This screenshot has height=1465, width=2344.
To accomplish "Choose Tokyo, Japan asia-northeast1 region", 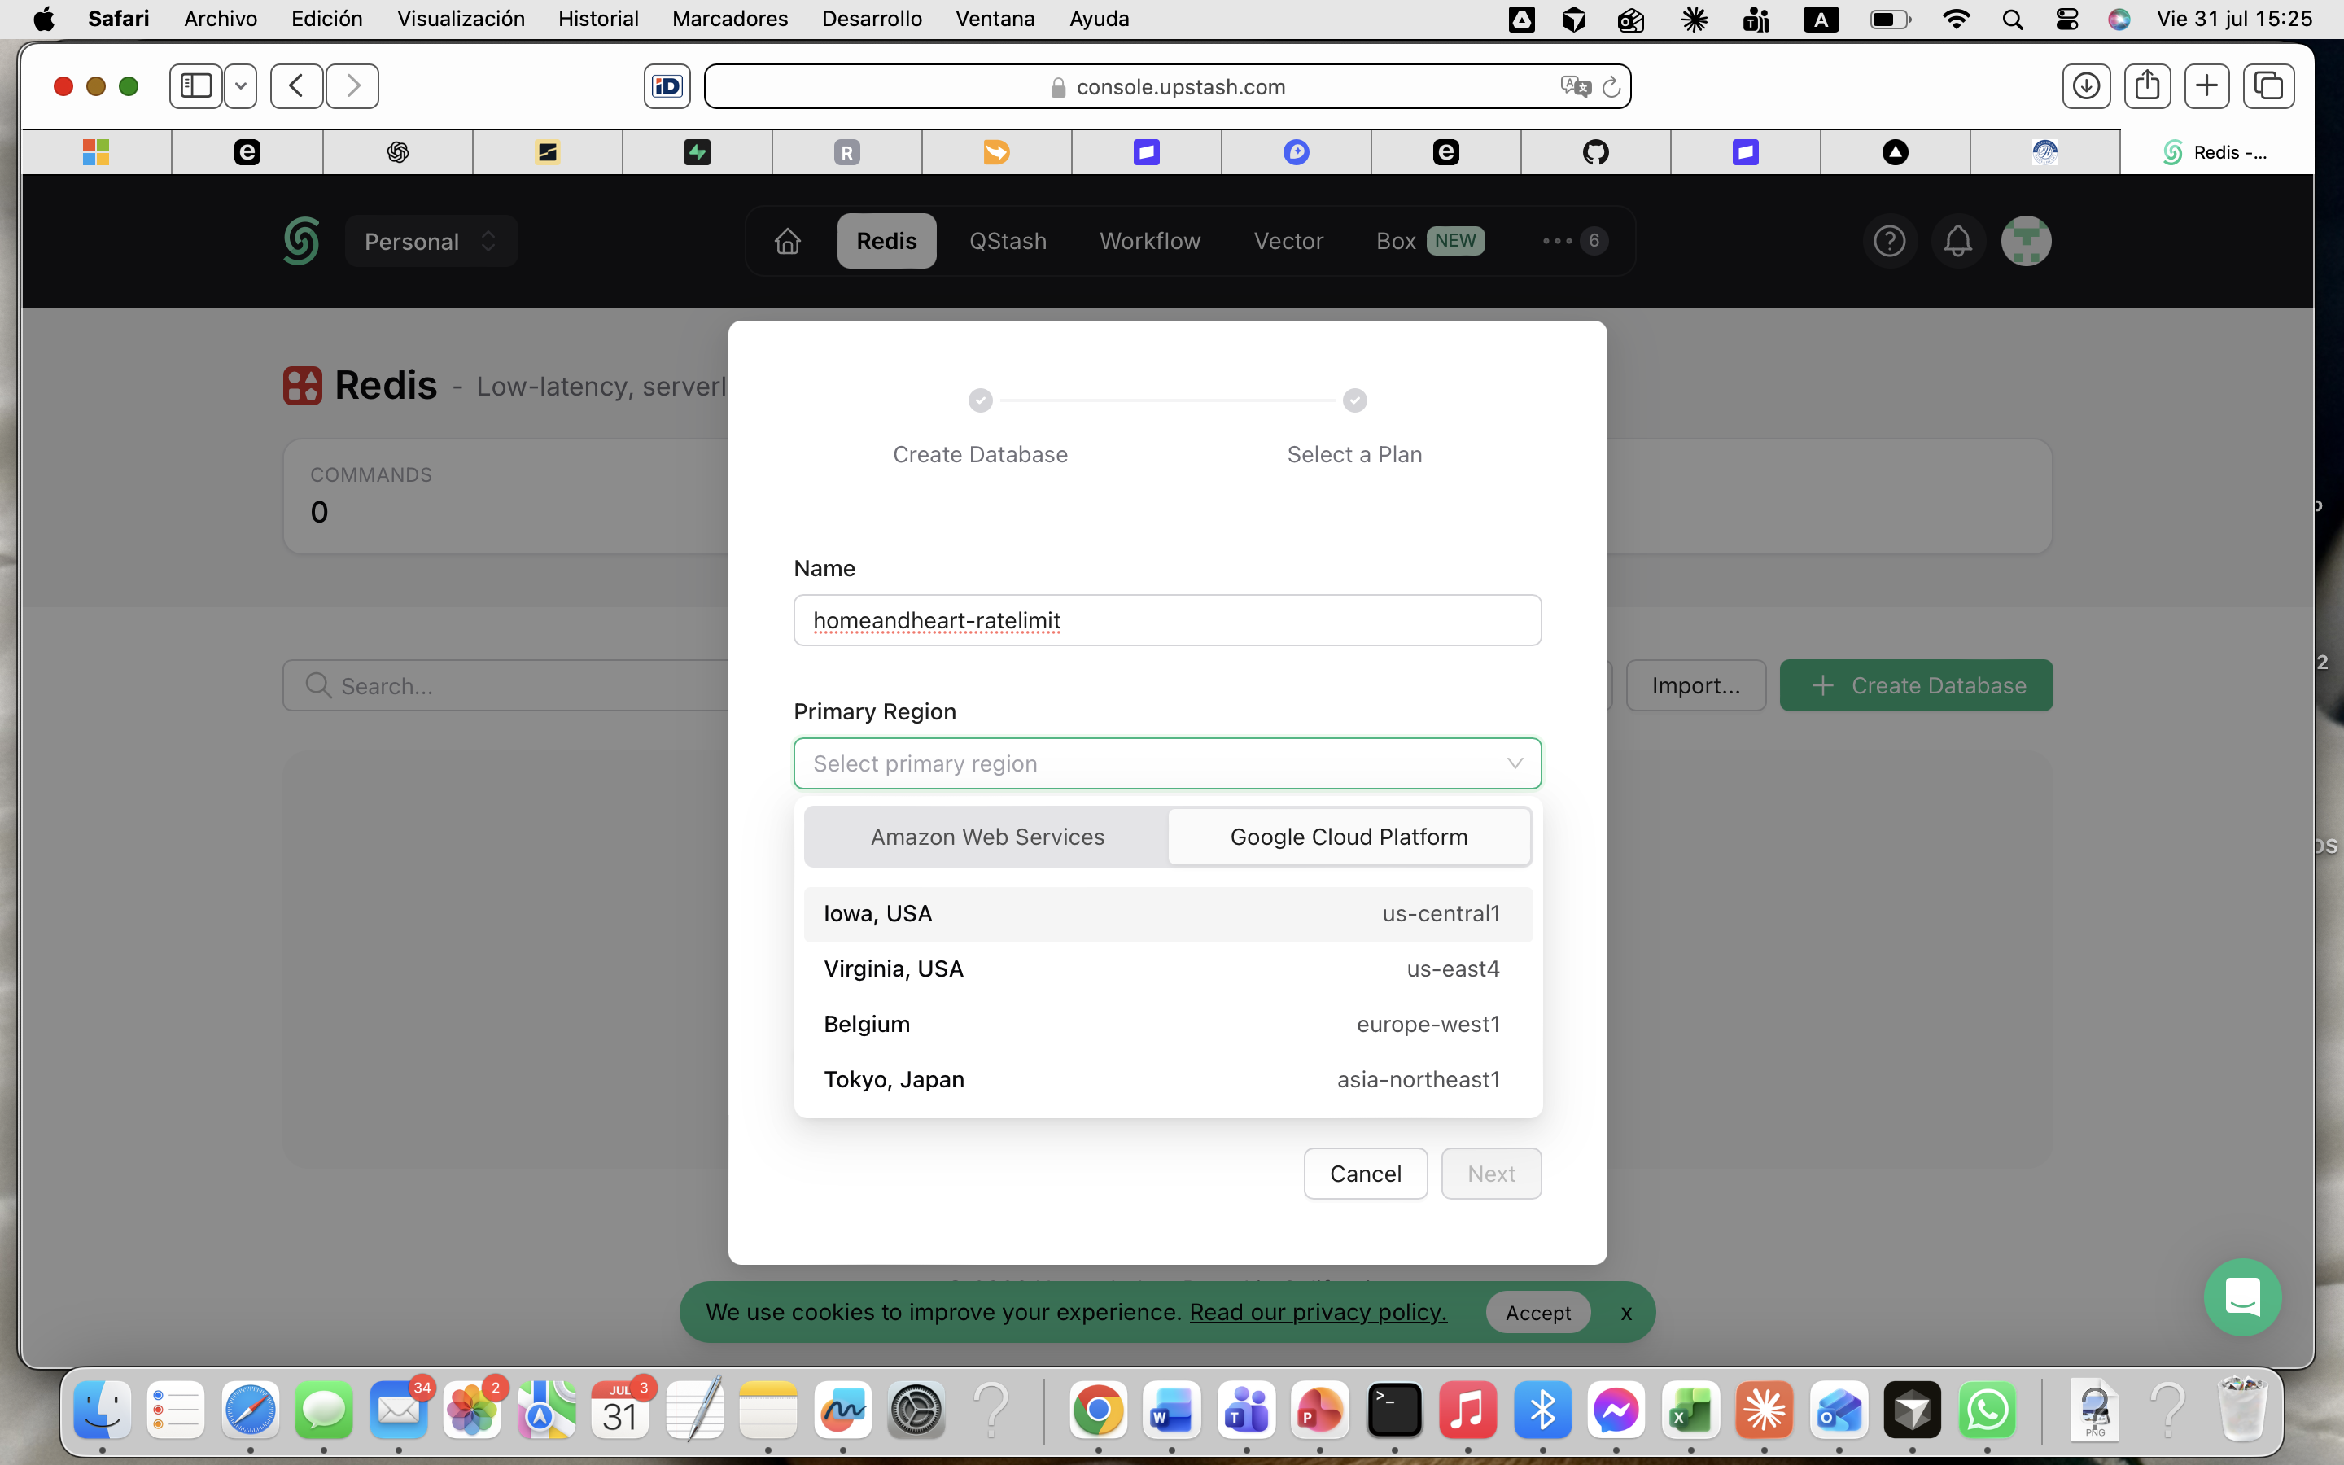I will [x=1168, y=1079].
